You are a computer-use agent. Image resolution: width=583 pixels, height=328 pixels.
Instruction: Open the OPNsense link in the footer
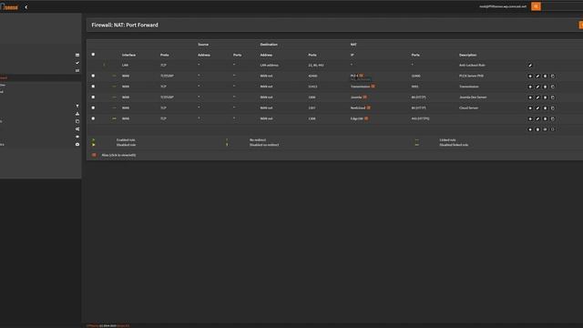(x=93, y=326)
